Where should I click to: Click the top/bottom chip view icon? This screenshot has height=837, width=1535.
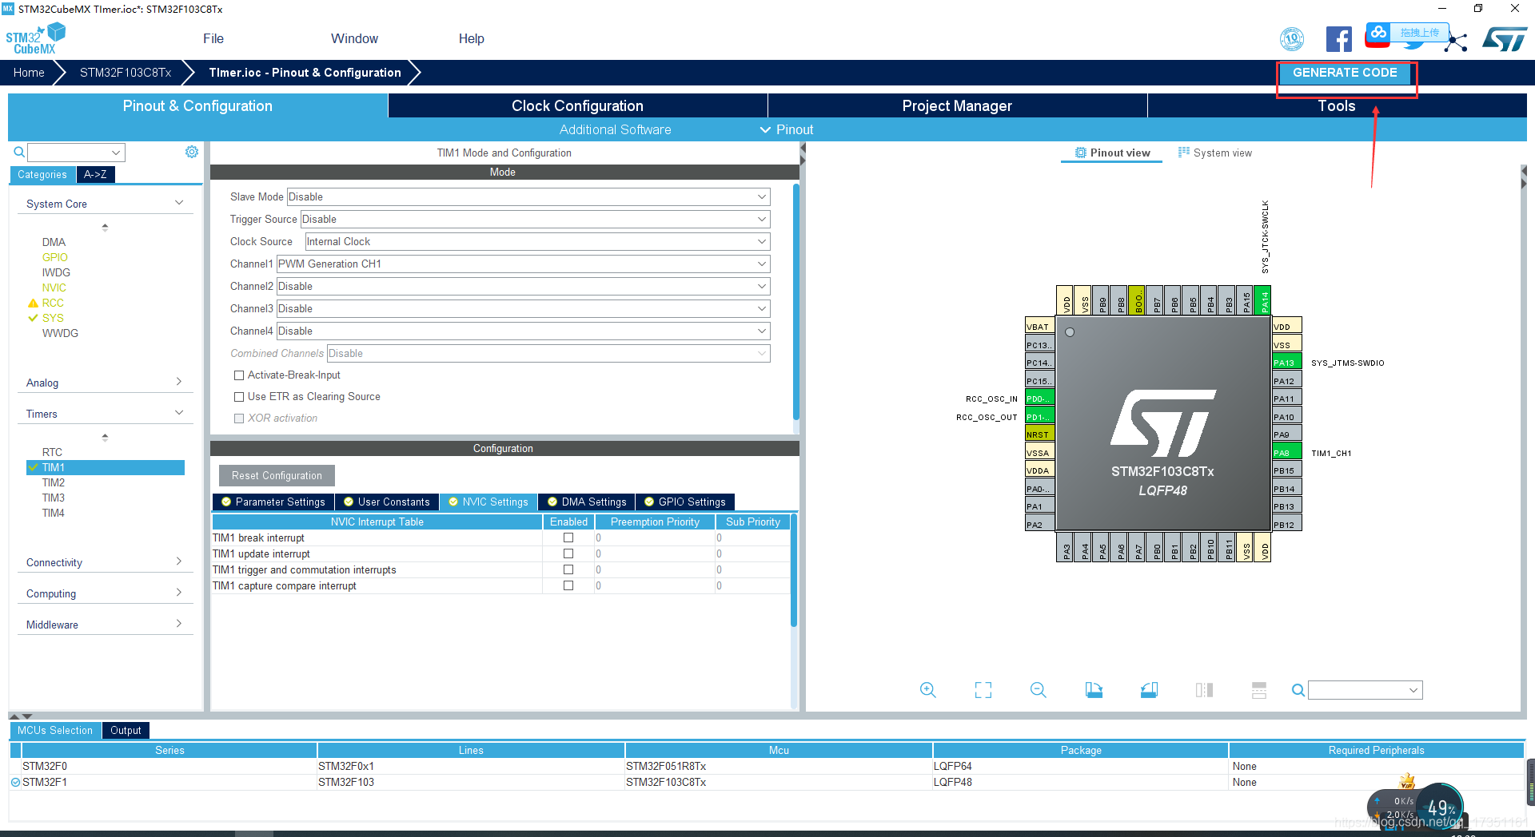[x=1259, y=690]
